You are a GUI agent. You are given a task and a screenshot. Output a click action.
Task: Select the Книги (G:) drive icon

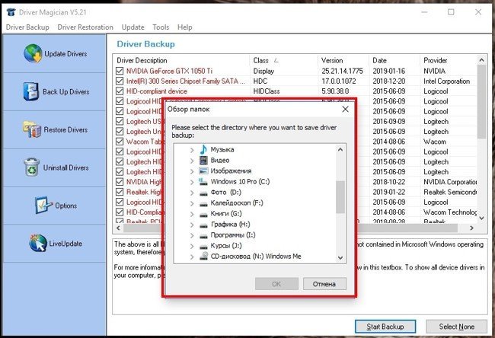point(203,214)
